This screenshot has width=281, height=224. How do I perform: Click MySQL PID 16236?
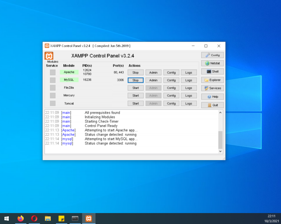(87, 80)
